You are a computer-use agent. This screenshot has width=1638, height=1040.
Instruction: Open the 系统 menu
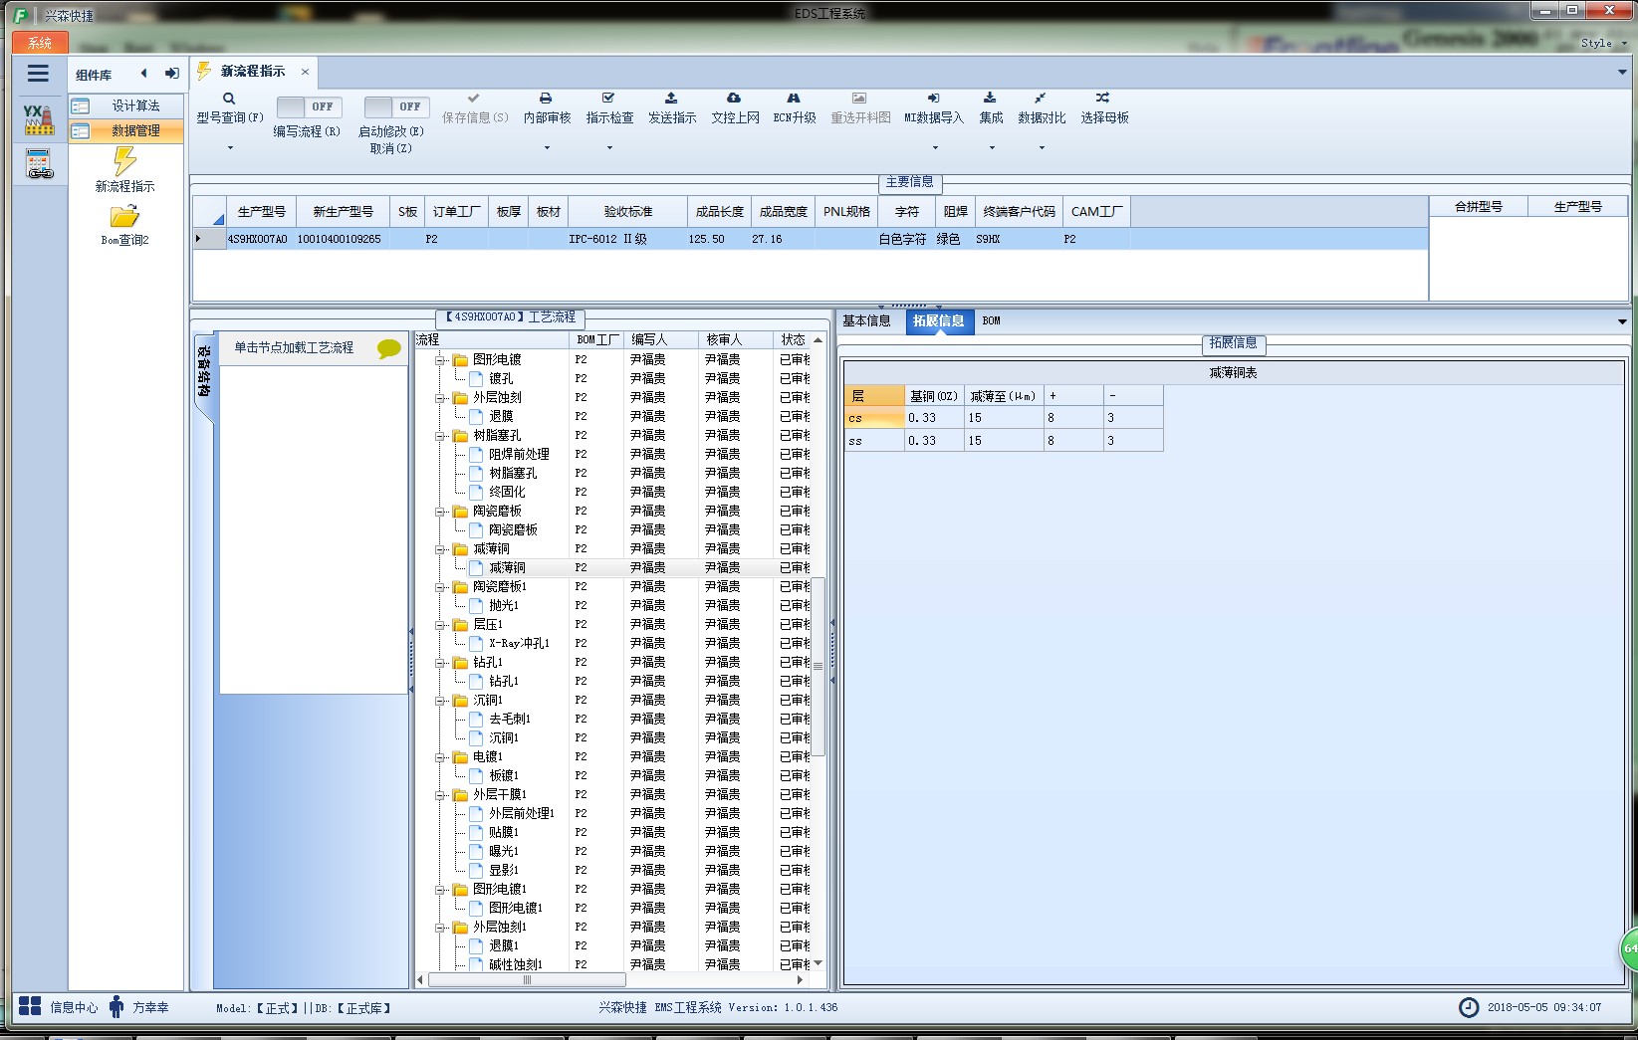coord(40,43)
